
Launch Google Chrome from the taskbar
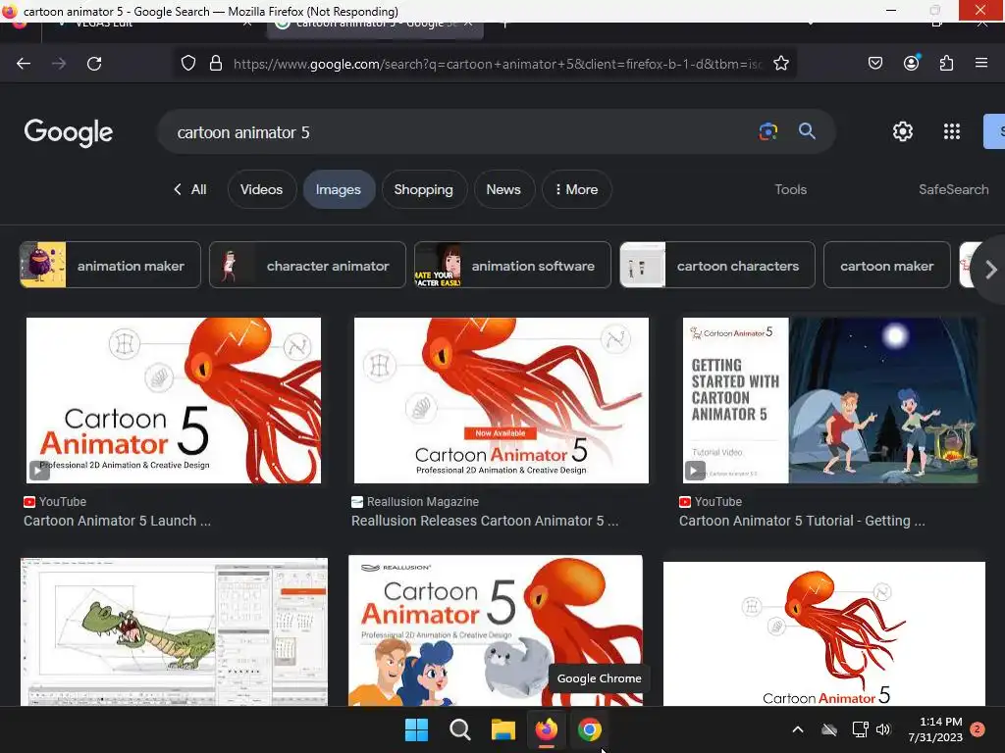(590, 729)
